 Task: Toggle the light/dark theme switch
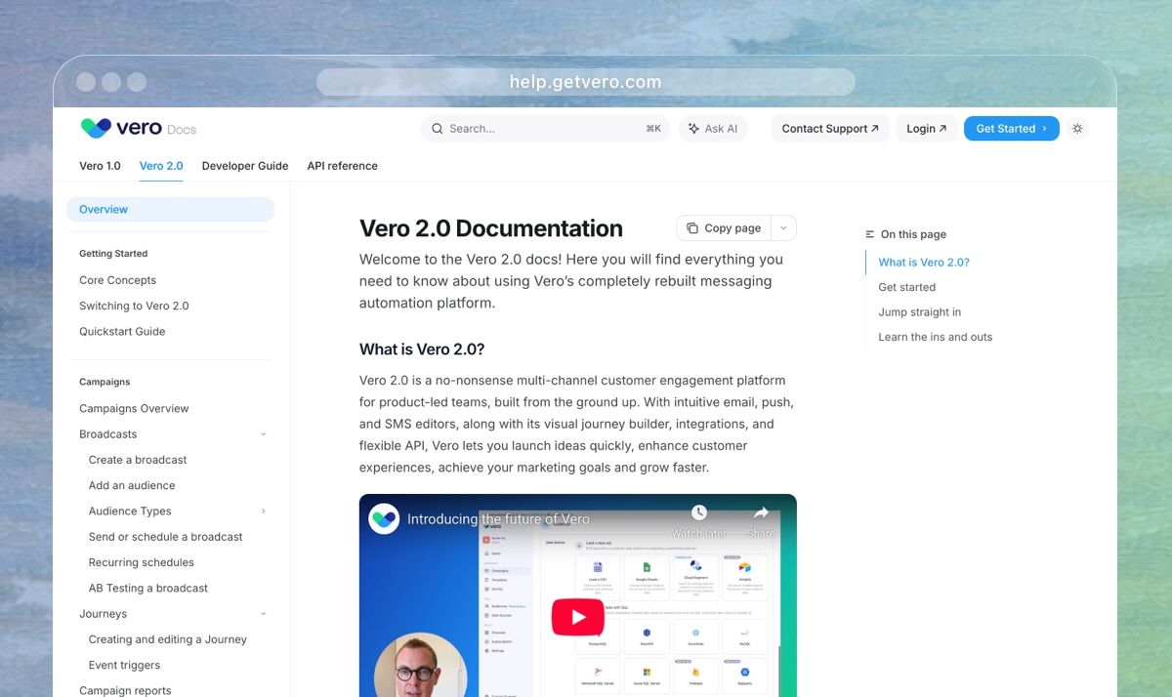(x=1077, y=129)
